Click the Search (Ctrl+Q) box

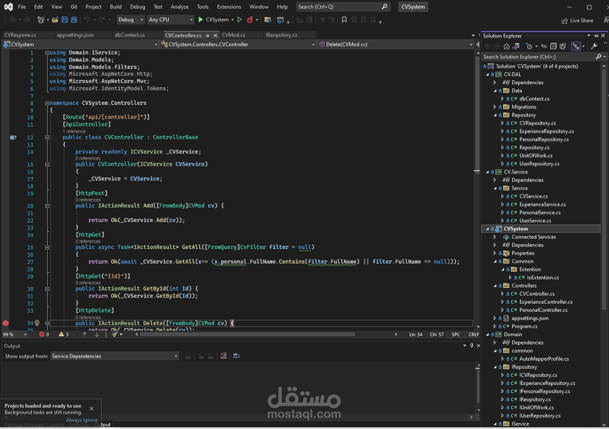click(x=343, y=7)
